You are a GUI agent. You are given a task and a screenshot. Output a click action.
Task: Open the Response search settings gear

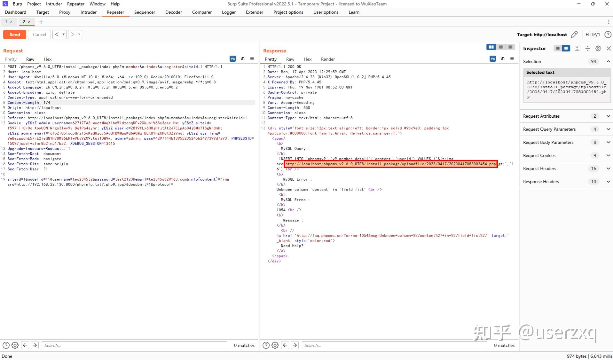(275, 345)
